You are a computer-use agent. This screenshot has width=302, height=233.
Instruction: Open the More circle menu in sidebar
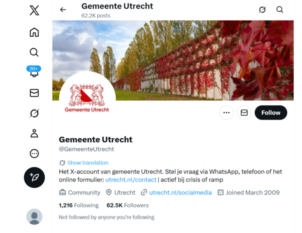34,153
